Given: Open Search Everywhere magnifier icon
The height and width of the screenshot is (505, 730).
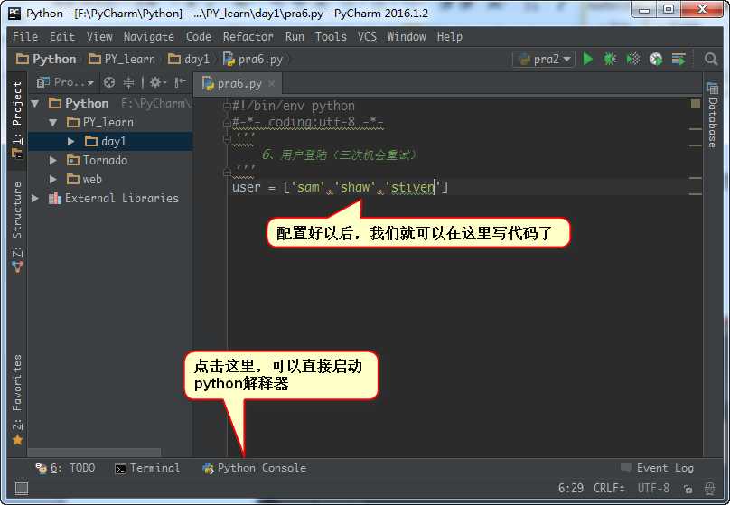Looking at the screenshot, I should click(710, 59).
